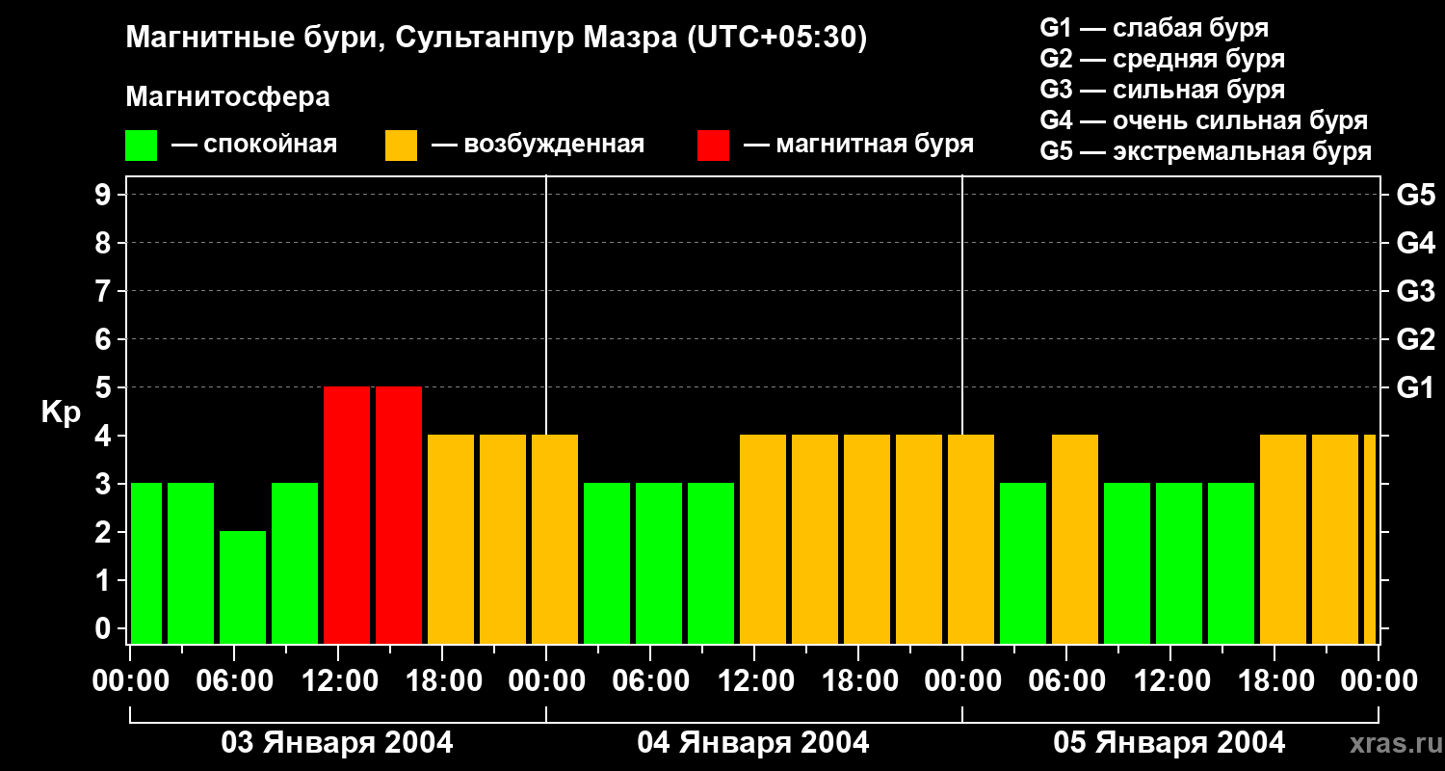Click the red 'магнитная буря' legend swatch
The height and width of the screenshot is (771, 1445).
click(713, 145)
